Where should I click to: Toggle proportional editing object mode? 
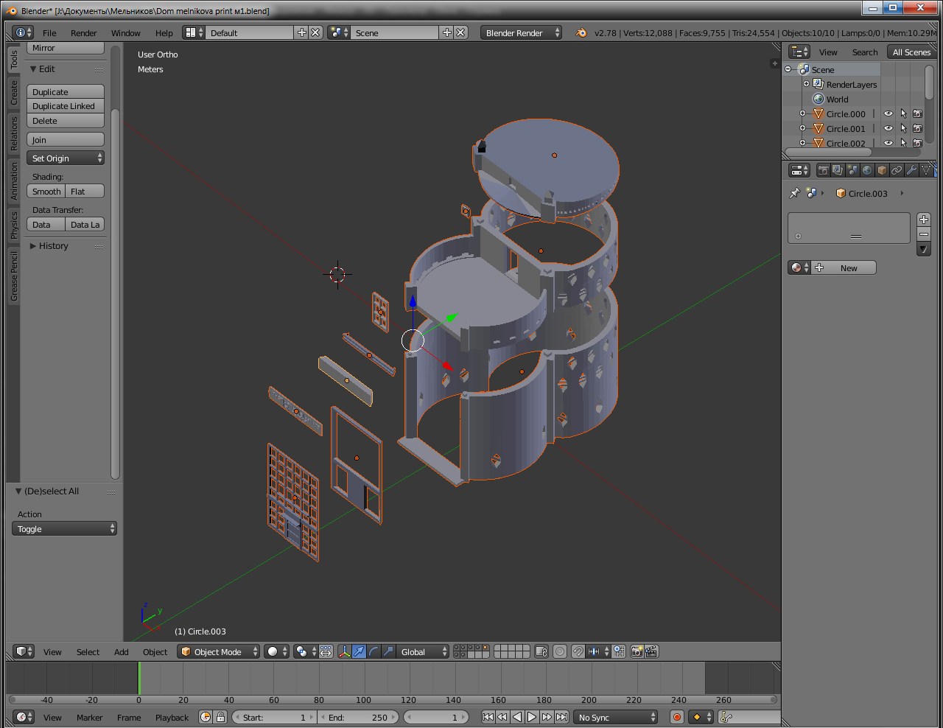(x=560, y=651)
